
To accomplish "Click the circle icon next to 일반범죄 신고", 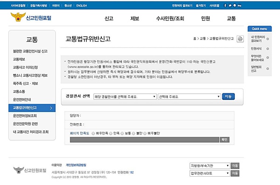I will click(x=267, y=69).
